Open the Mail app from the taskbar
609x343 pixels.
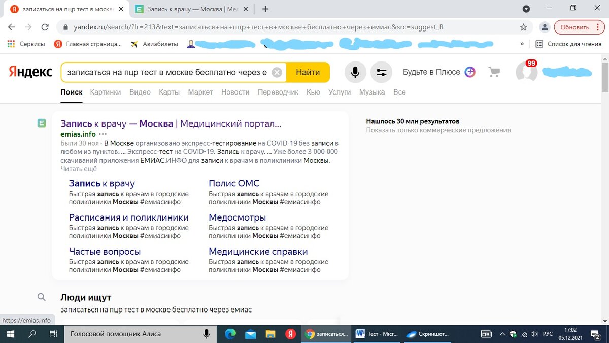(251, 334)
